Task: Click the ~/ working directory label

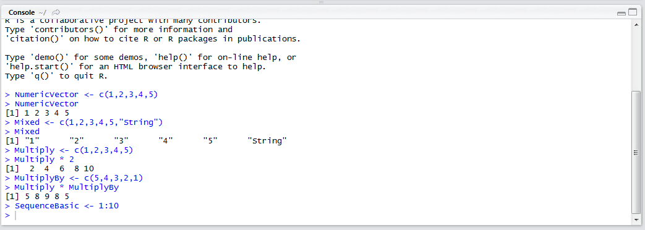Action: [43, 12]
